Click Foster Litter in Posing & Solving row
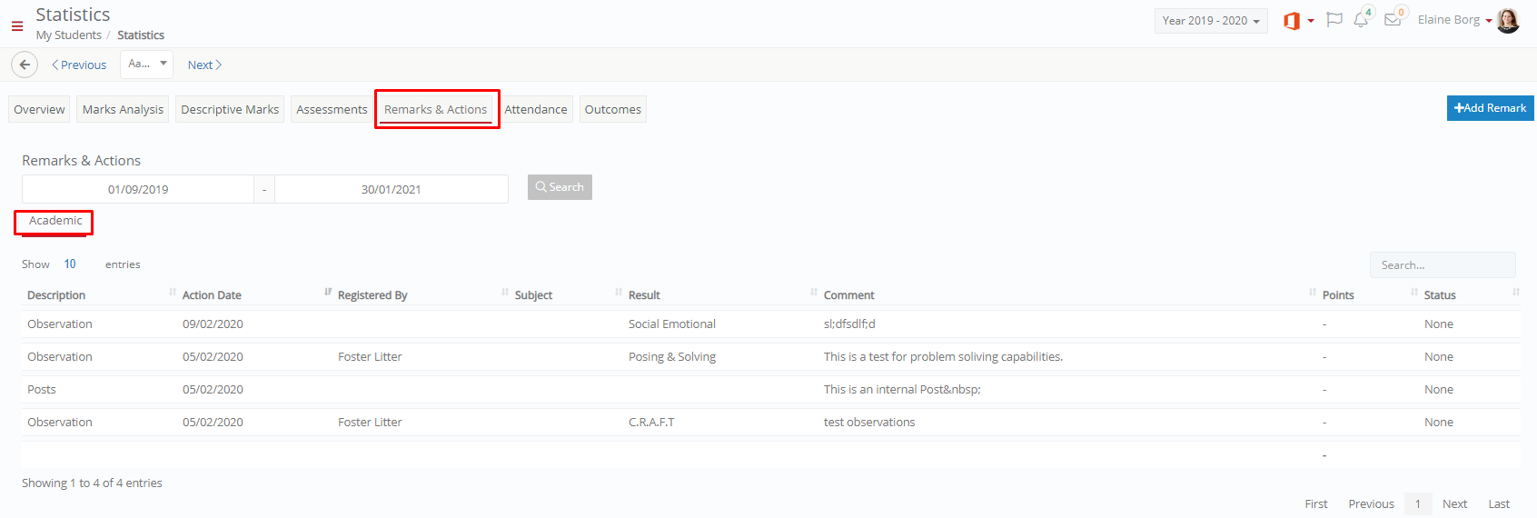This screenshot has height=518, width=1537. click(x=370, y=357)
